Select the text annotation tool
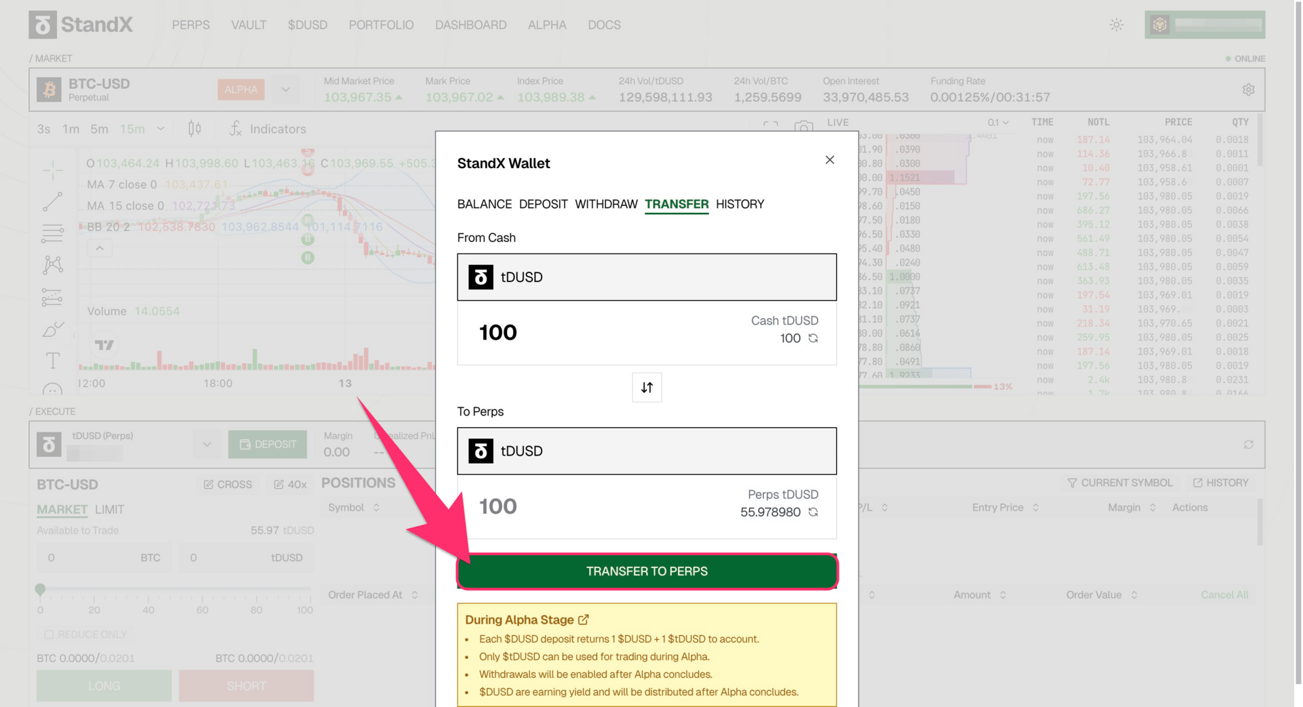The image size is (1303, 707). [x=52, y=361]
